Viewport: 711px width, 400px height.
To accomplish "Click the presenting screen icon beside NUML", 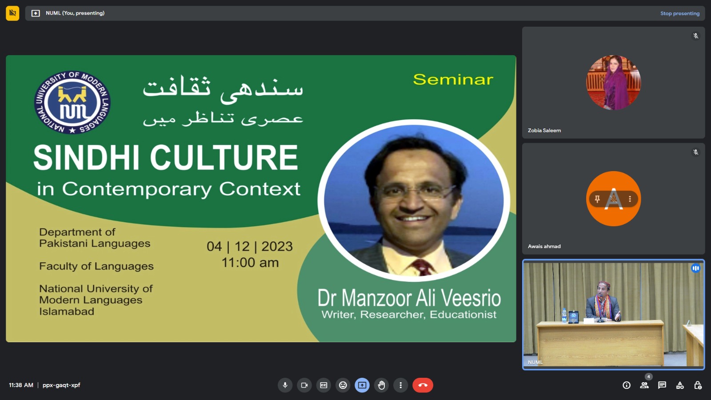I will (36, 13).
